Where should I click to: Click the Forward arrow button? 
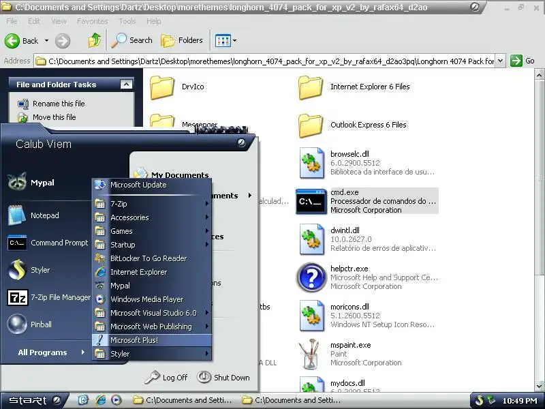pos(63,41)
